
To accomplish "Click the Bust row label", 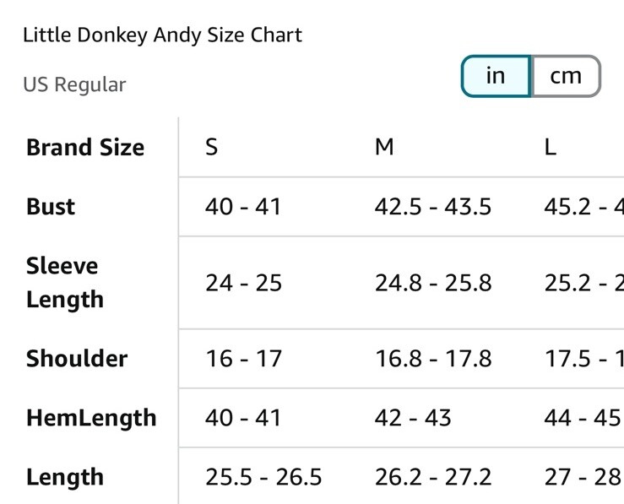I will pos(51,207).
